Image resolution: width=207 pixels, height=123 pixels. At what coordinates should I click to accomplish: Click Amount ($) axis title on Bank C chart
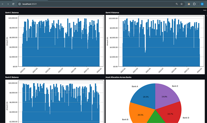point(7,41)
